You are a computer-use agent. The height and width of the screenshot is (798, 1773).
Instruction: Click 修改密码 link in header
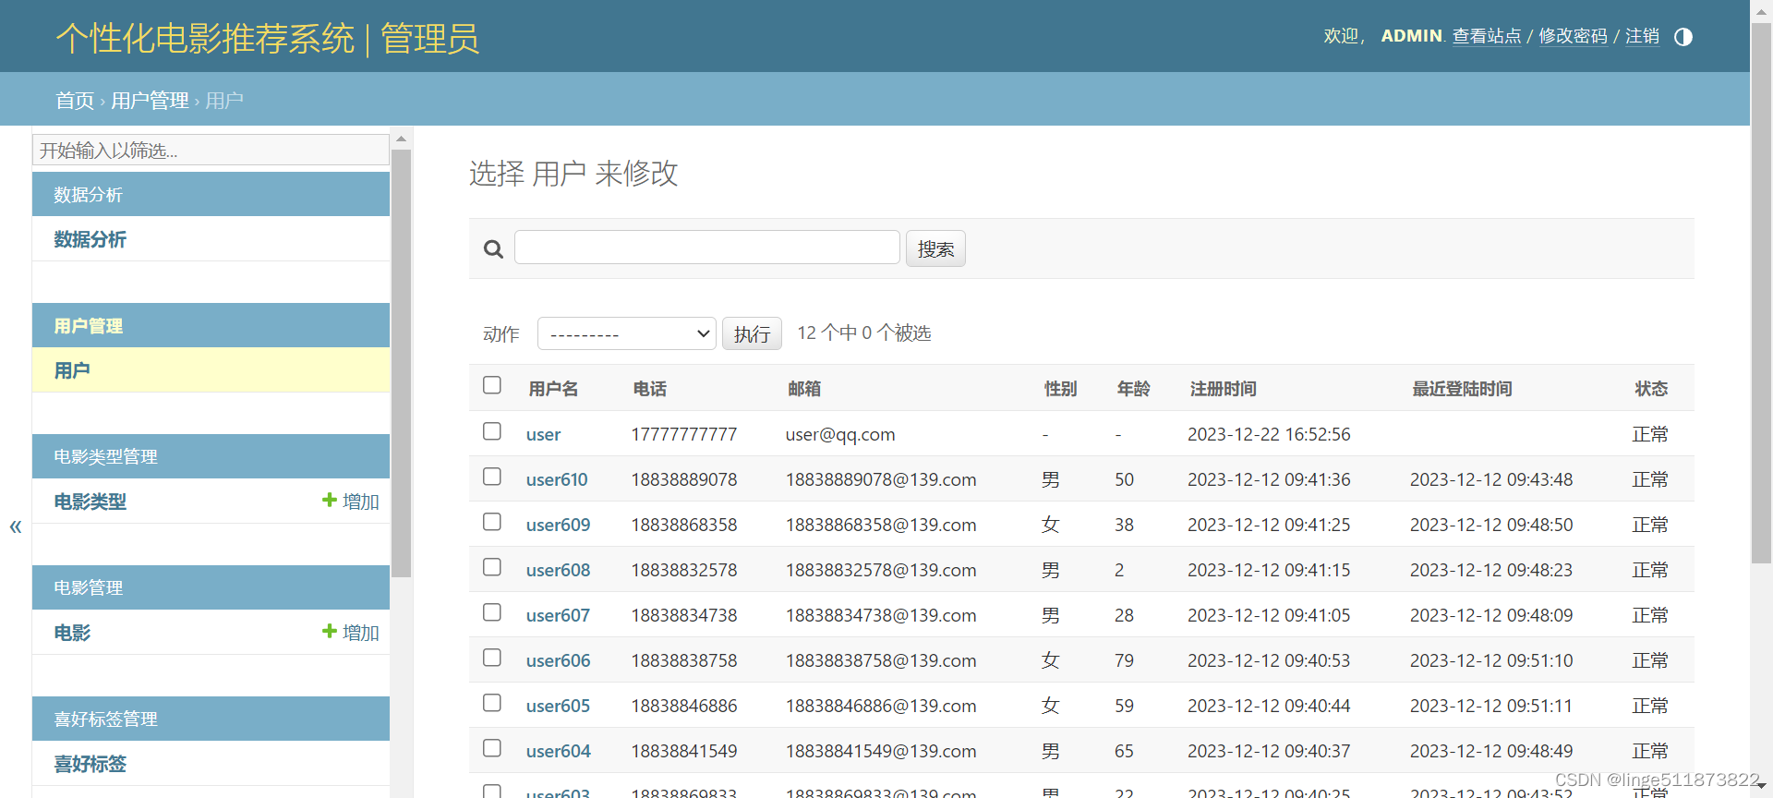pos(1573,36)
